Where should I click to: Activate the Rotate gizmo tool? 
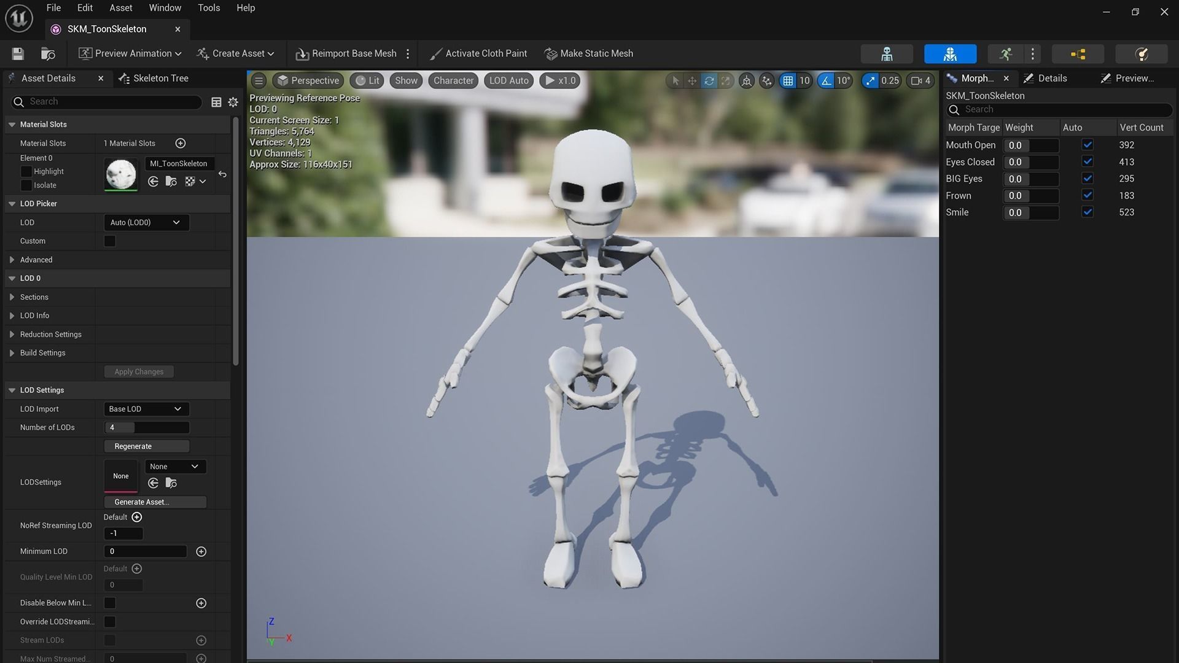(x=709, y=80)
